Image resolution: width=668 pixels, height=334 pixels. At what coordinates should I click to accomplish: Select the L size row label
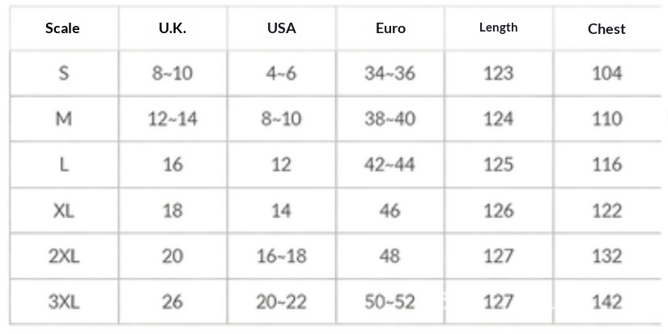[x=63, y=165]
